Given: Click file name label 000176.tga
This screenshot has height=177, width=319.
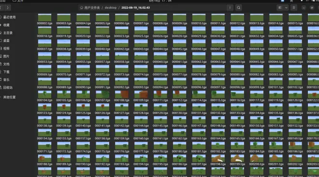Looking at the screenshot, I should [x=122, y=151].
